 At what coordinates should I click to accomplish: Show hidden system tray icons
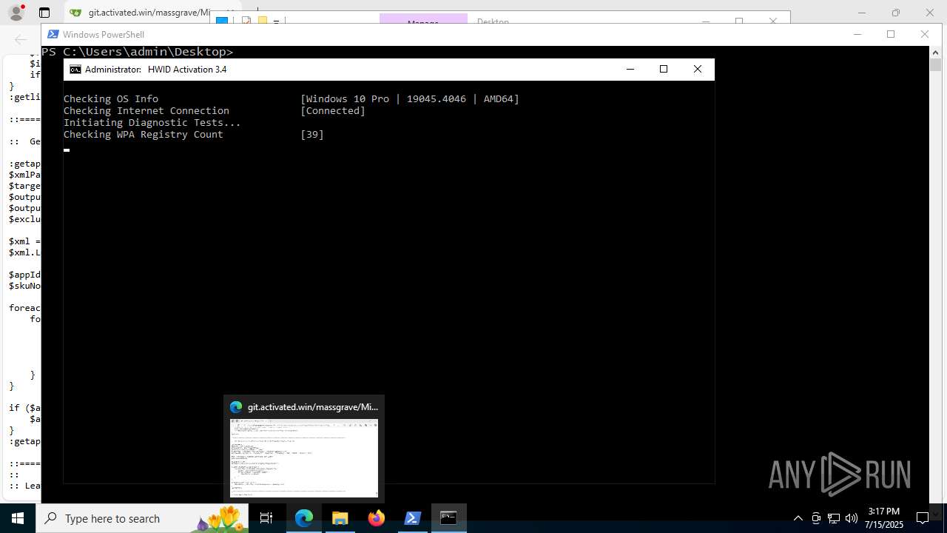pyautogui.click(x=798, y=518)
